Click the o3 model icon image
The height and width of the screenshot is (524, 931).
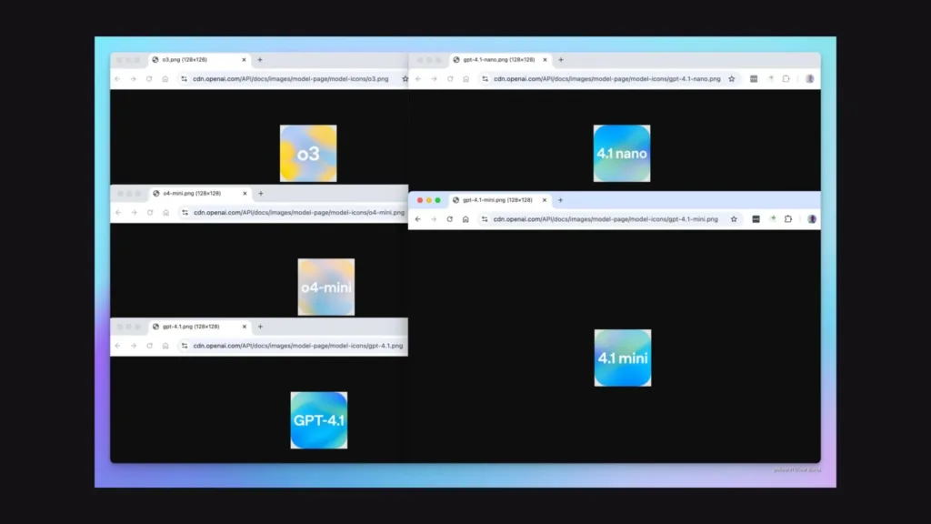308,153
